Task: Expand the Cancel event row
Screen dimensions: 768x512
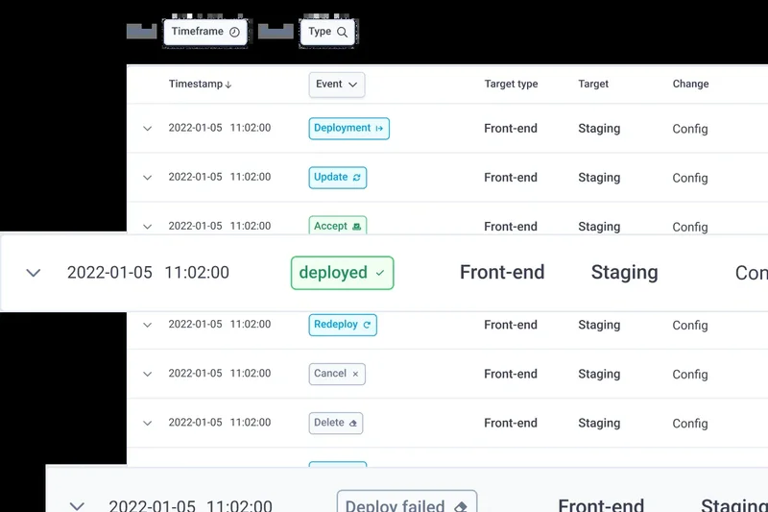Action: 147,374
